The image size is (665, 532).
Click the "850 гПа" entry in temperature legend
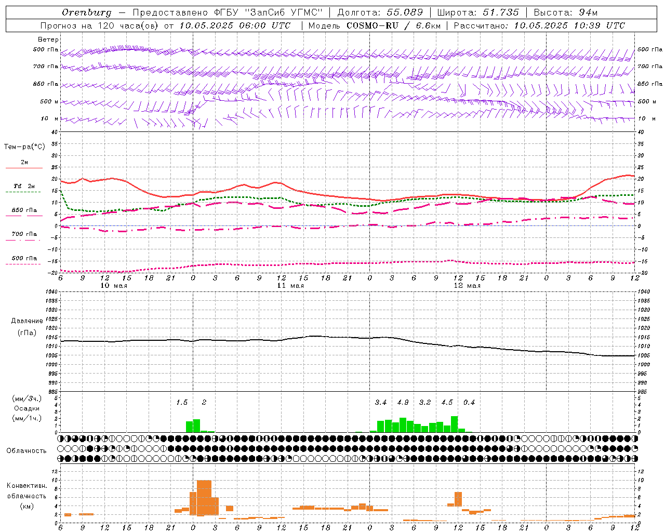[x=24, y=210]
